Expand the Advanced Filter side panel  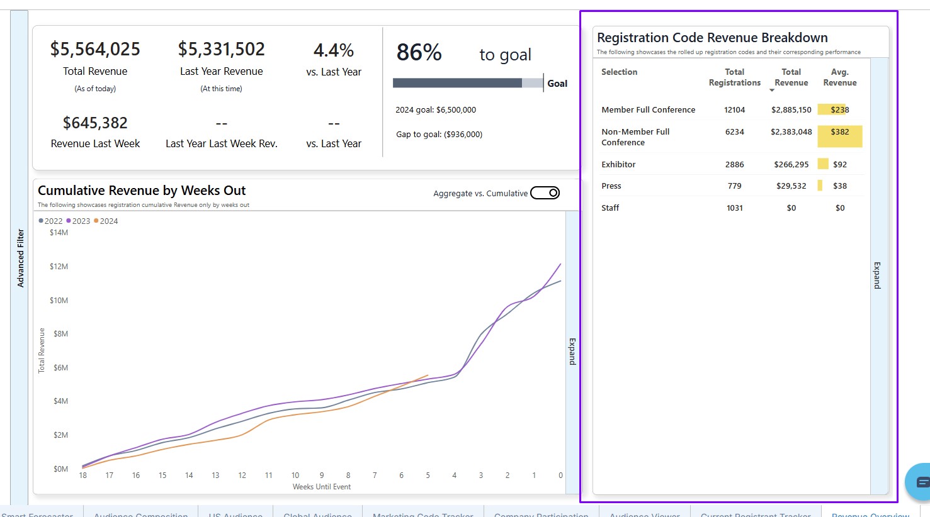20,258
